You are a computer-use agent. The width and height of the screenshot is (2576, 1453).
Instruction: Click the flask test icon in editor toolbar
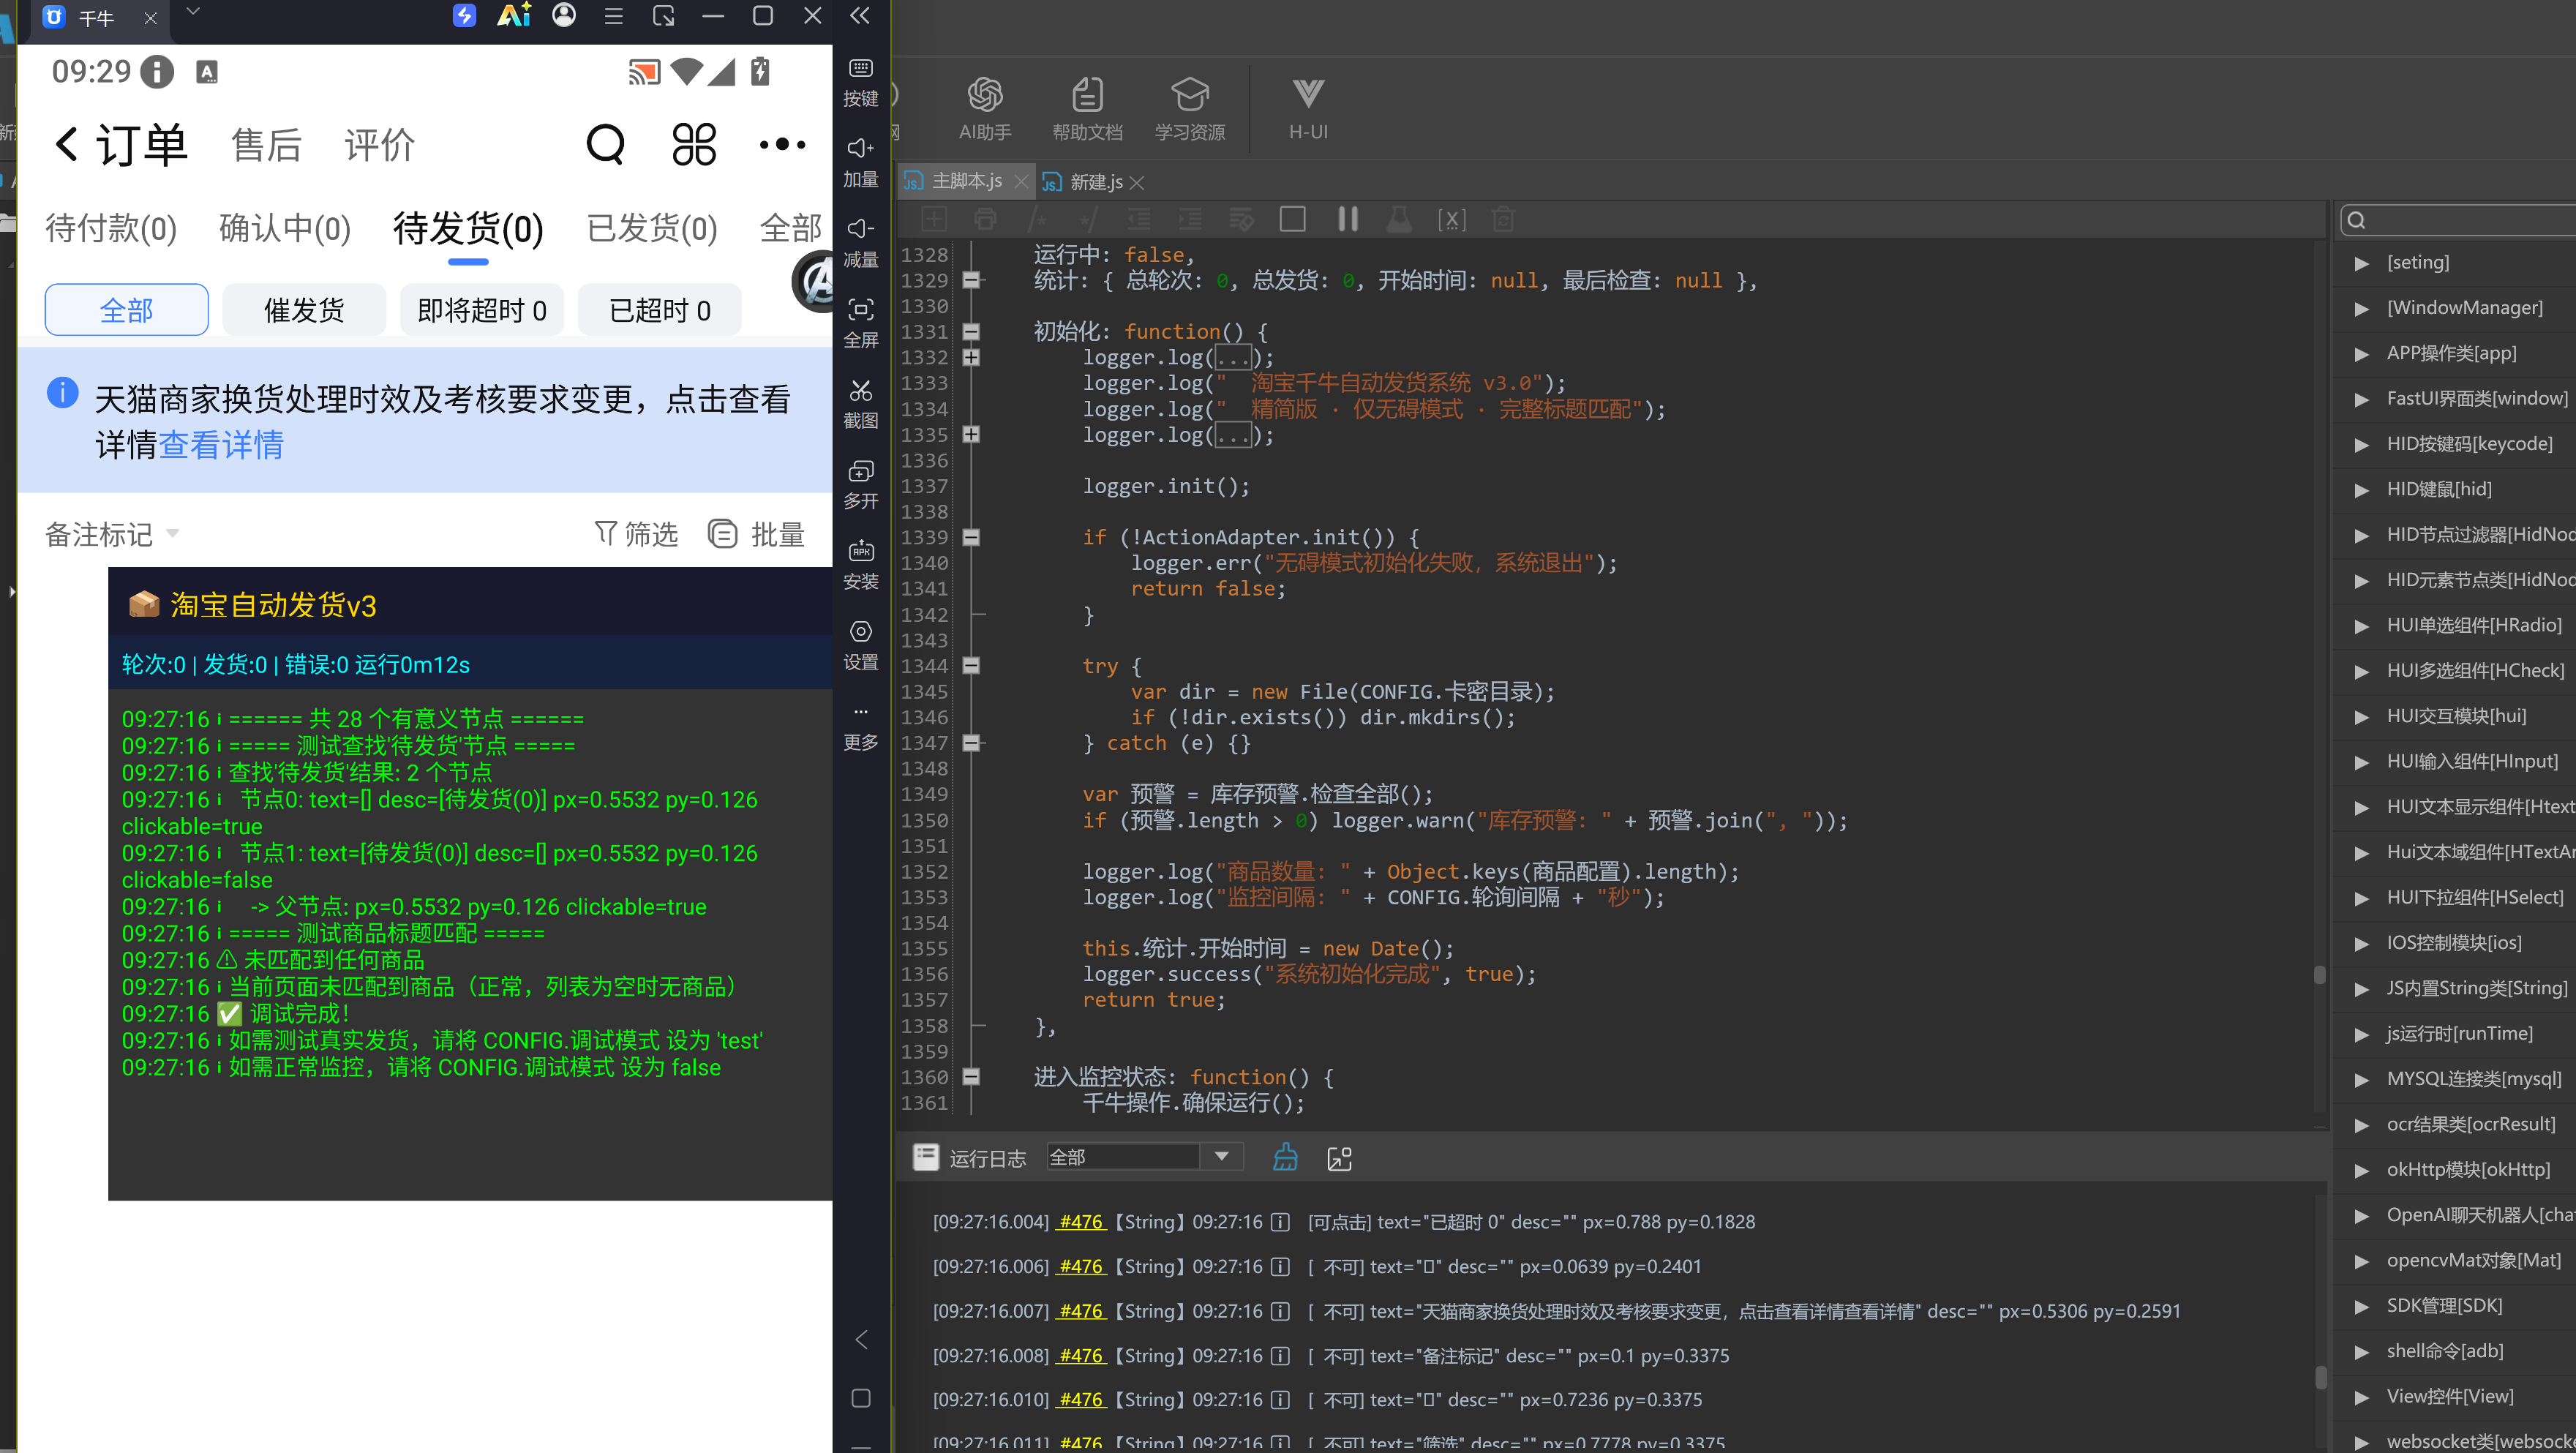coord(1399,219)
